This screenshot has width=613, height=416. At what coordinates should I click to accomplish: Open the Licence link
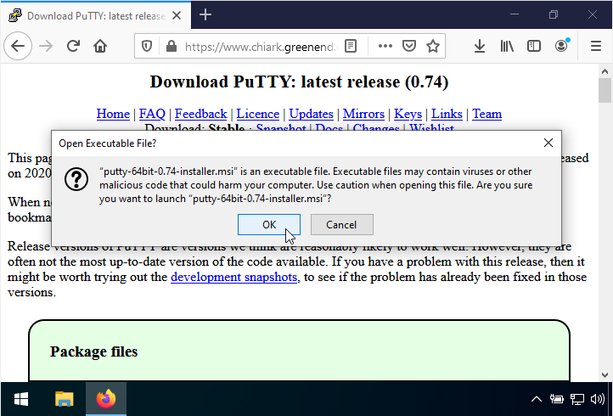tap(257, 114)
